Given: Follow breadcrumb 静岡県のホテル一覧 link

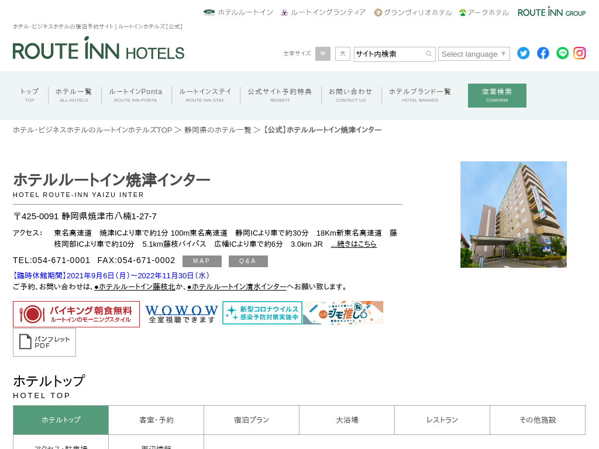Looking at the screenshot, I should pos(218,130).
